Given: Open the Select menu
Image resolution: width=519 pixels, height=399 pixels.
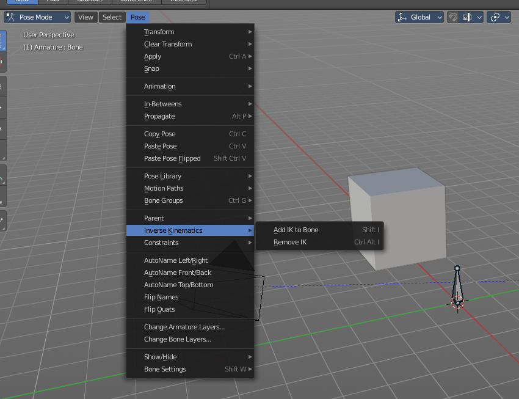Looking at the screenshot, I should click(112, 17).
